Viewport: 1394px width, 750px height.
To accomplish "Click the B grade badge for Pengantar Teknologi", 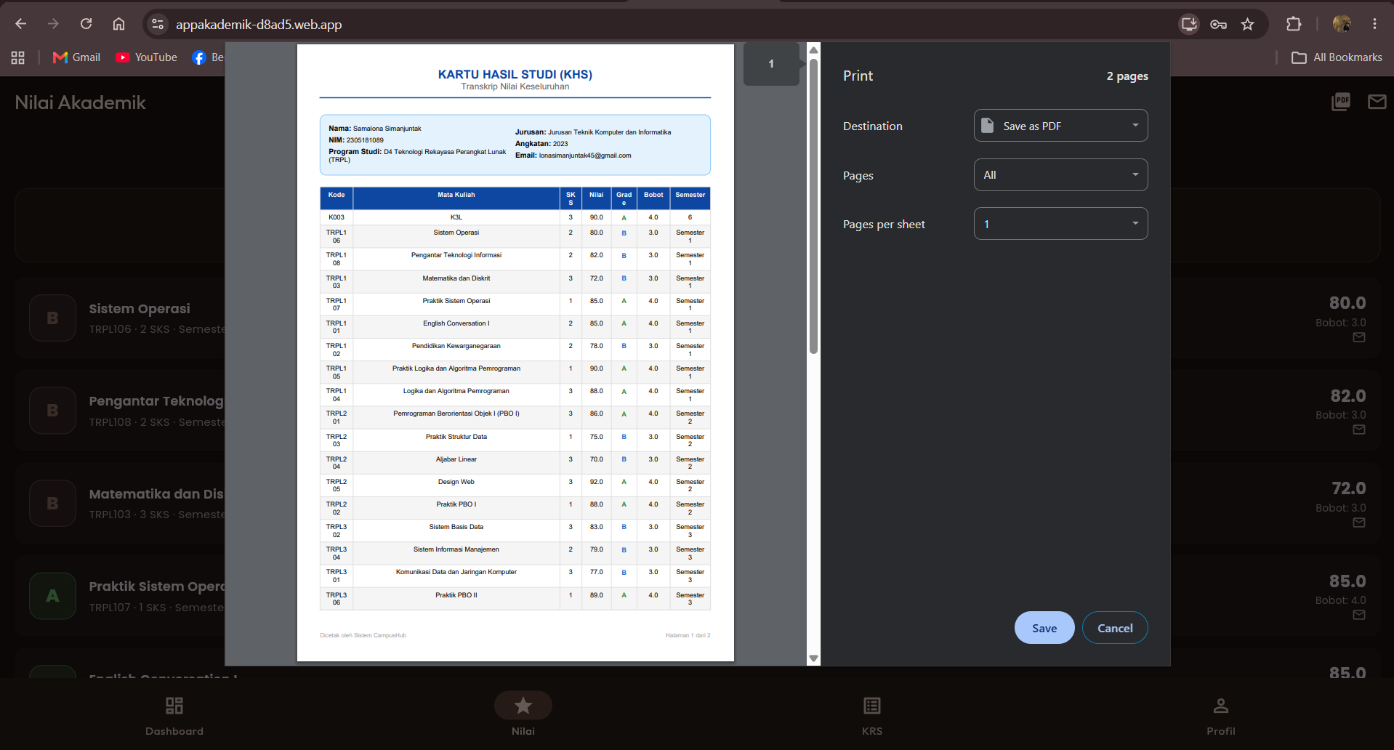I will pyautogui.click(x=52, y=411).
